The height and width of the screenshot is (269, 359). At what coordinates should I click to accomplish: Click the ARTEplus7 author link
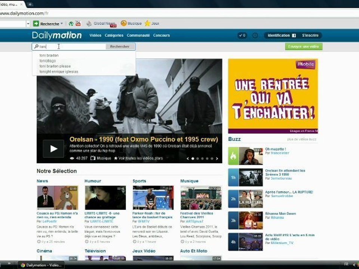click(x=194, y=222)
